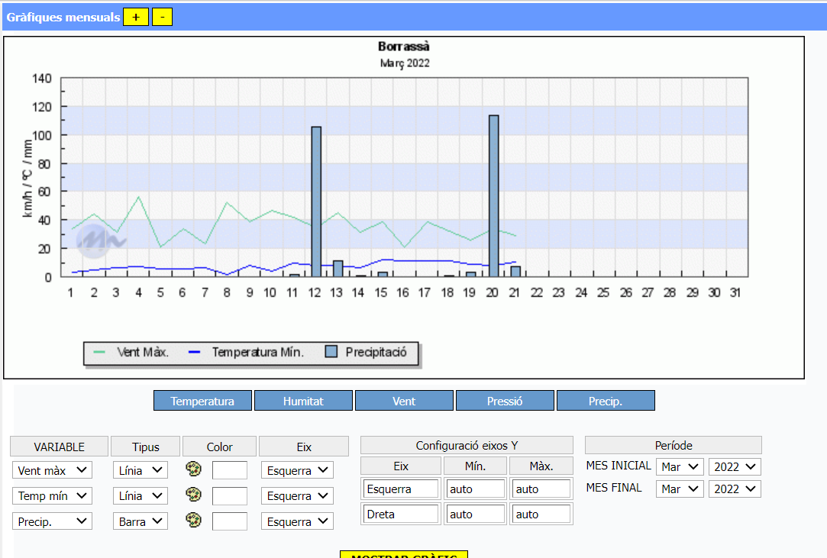The width and height of the screenshot is (827, 558).
Task: Click Màx. input for Esquerra axis
Action: coord(541,489)
